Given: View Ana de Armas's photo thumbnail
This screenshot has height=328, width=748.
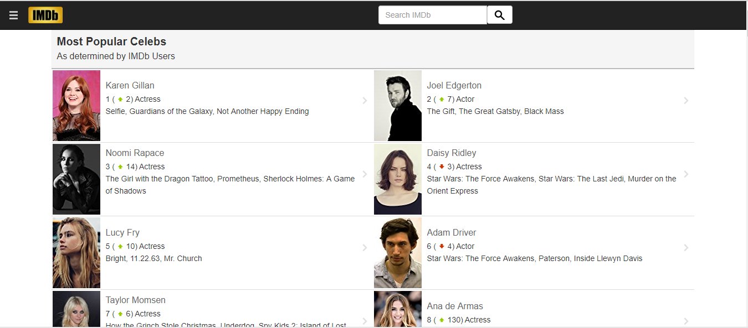Looking at the screenshot, I should pos(398,309).
